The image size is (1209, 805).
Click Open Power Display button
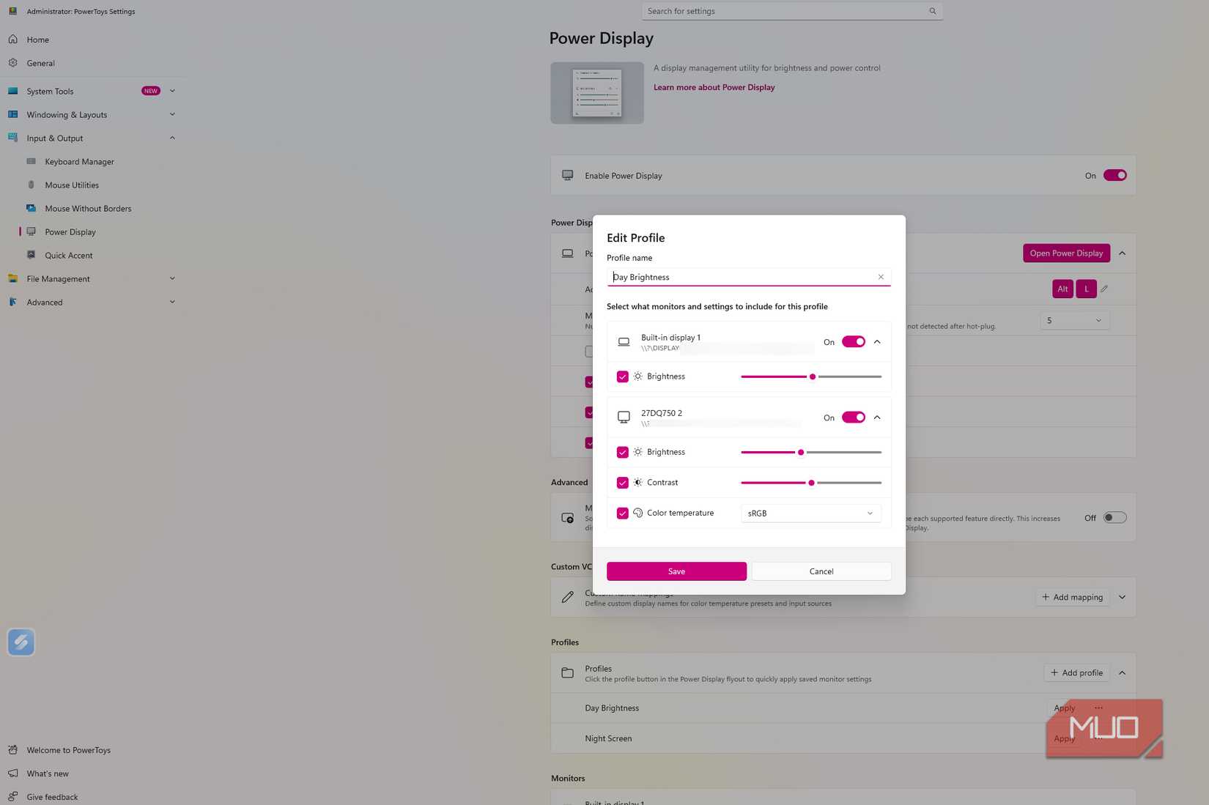click(1066, 253)
